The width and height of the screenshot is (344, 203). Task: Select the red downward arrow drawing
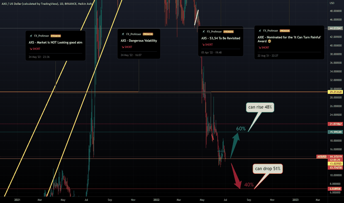point(236,176)
